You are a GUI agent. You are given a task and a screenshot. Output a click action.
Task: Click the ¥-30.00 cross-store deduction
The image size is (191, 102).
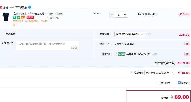pos(184,73)
